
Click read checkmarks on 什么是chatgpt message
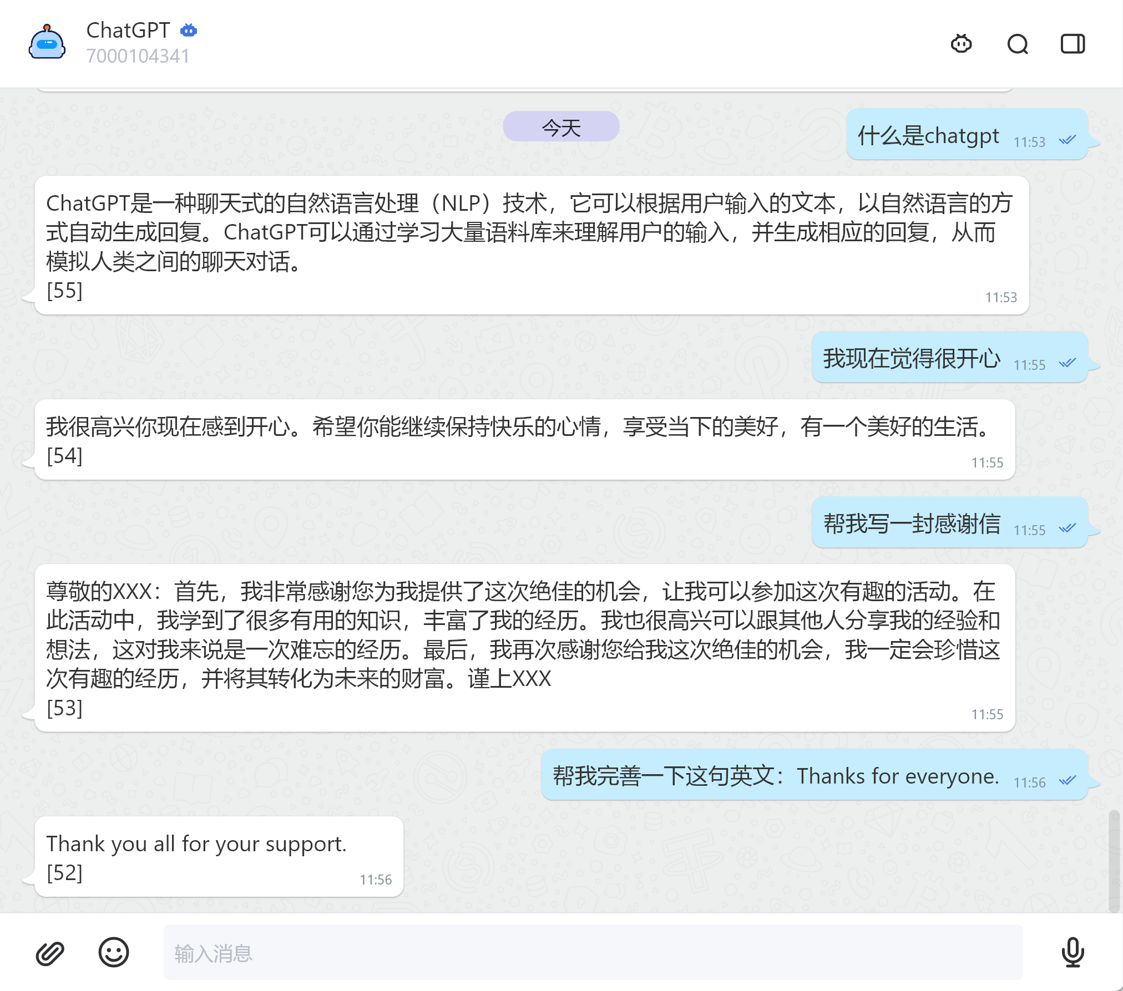1067,140
